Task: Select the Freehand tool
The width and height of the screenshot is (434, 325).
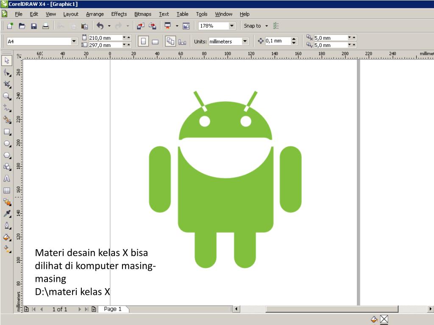Action: click(x=7, y=108)
